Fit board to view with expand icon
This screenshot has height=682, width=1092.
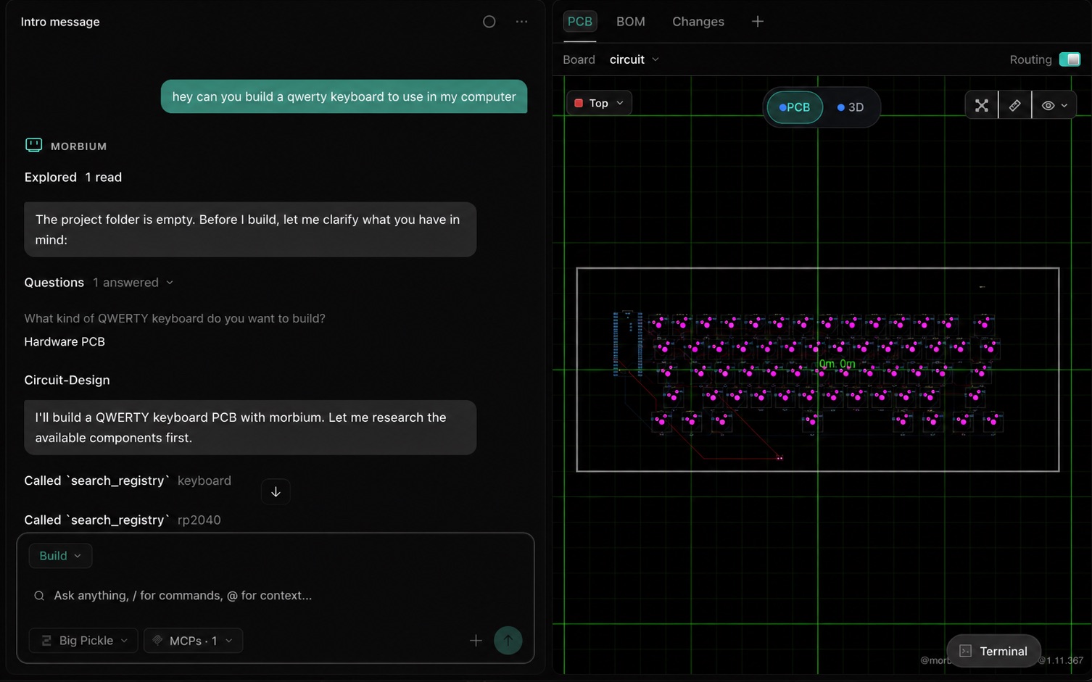(982, 106)
